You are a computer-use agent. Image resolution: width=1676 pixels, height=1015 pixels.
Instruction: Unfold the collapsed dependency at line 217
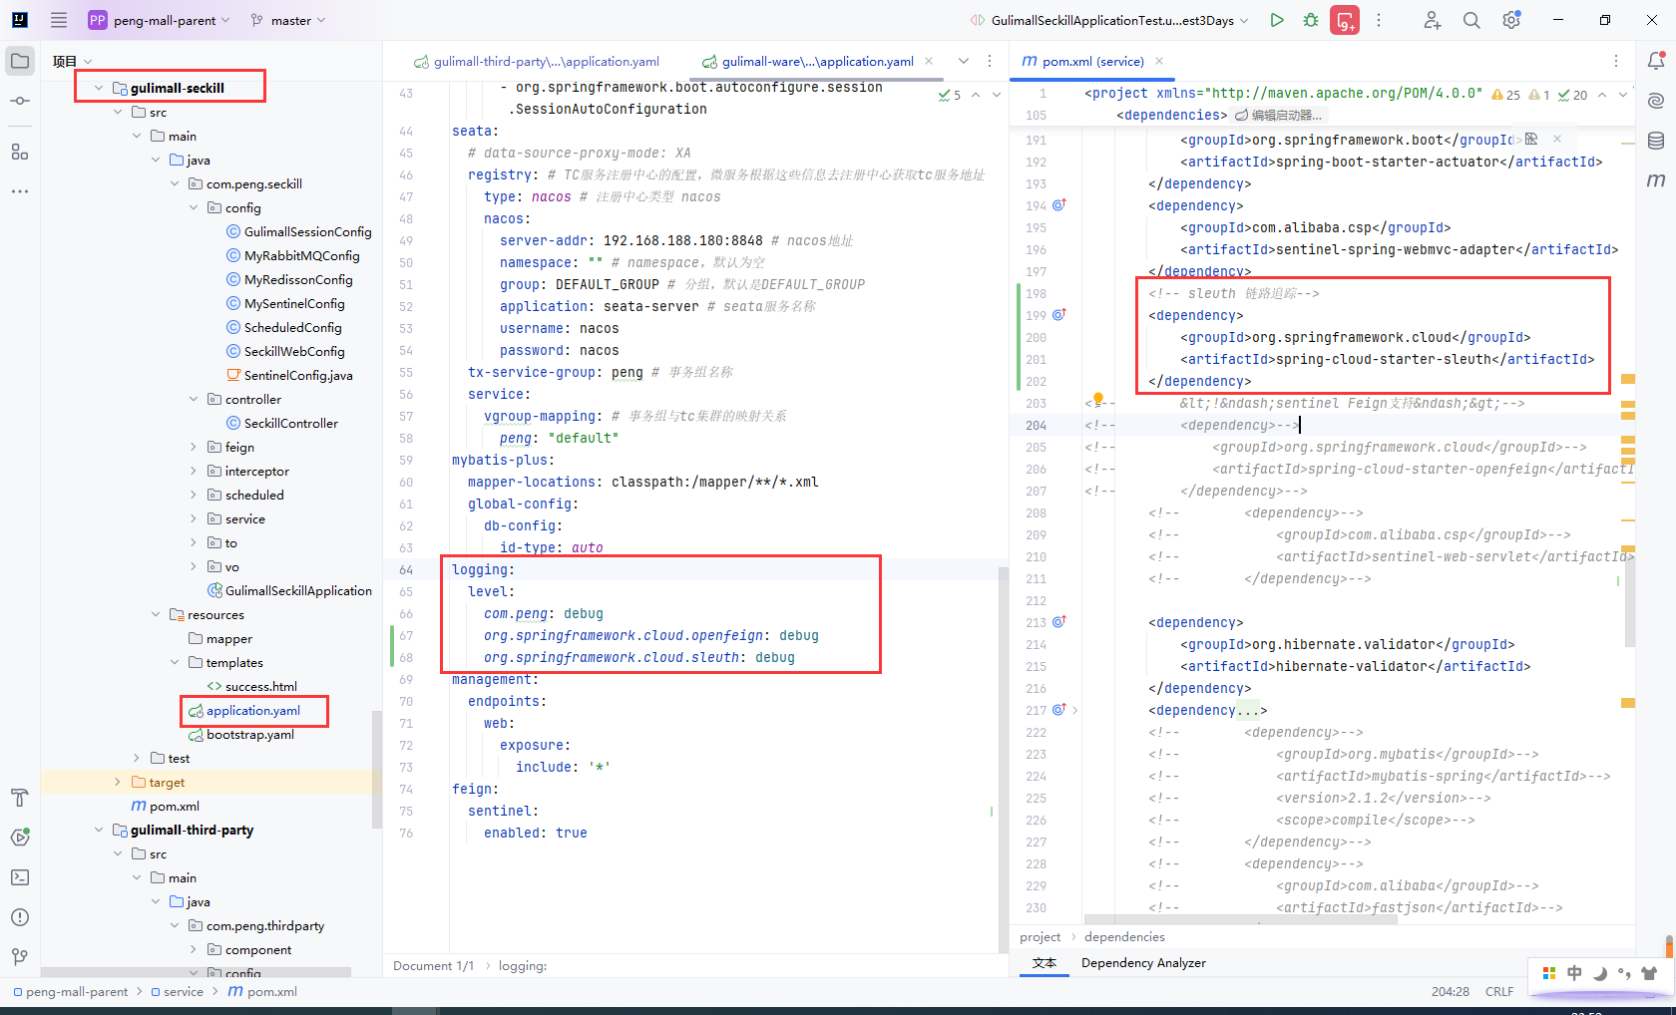pyautogui.click(x=1074, y=710)
